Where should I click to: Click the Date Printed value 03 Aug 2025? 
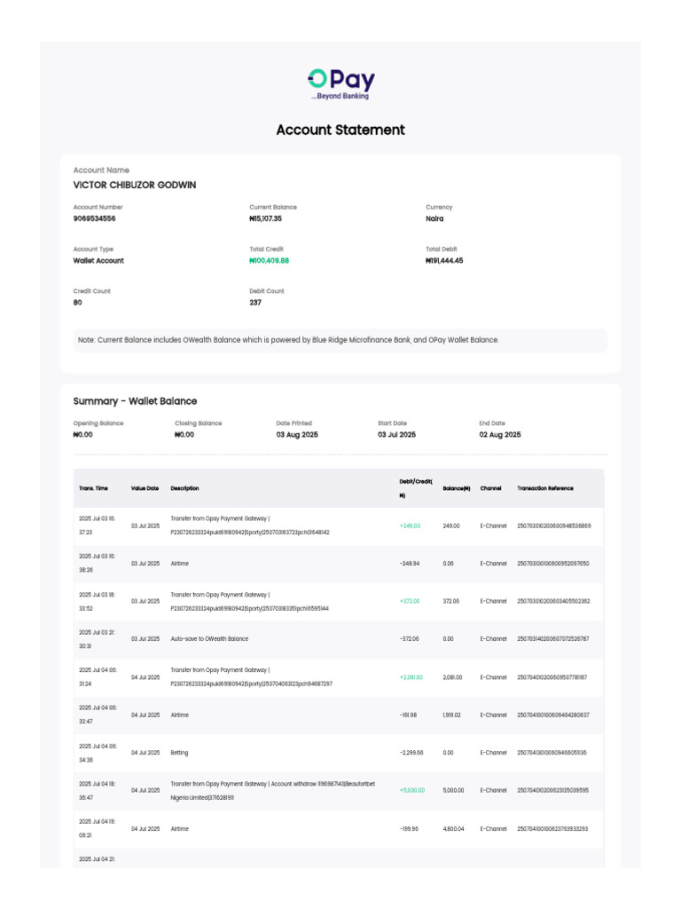(297, 435)
